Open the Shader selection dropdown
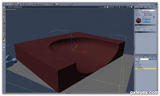The height and width of the screenshot is (96, 160). tap(154, 17)
